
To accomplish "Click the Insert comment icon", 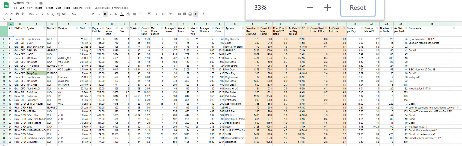I will coord(185,14).
